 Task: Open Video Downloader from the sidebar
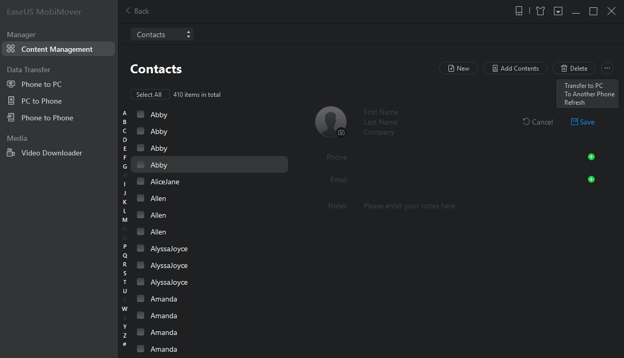click(x=51, y=153)
